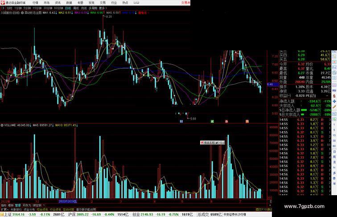
Task: Open the 行情 menu
Action: tap(35, 3)
